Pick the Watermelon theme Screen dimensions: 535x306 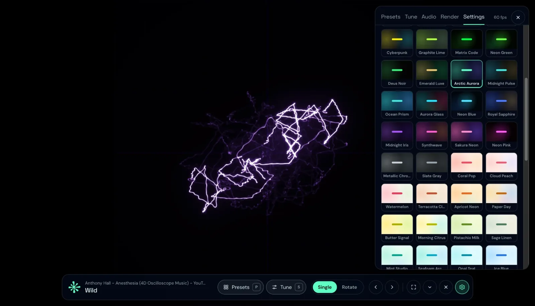(x=397, y=197)
